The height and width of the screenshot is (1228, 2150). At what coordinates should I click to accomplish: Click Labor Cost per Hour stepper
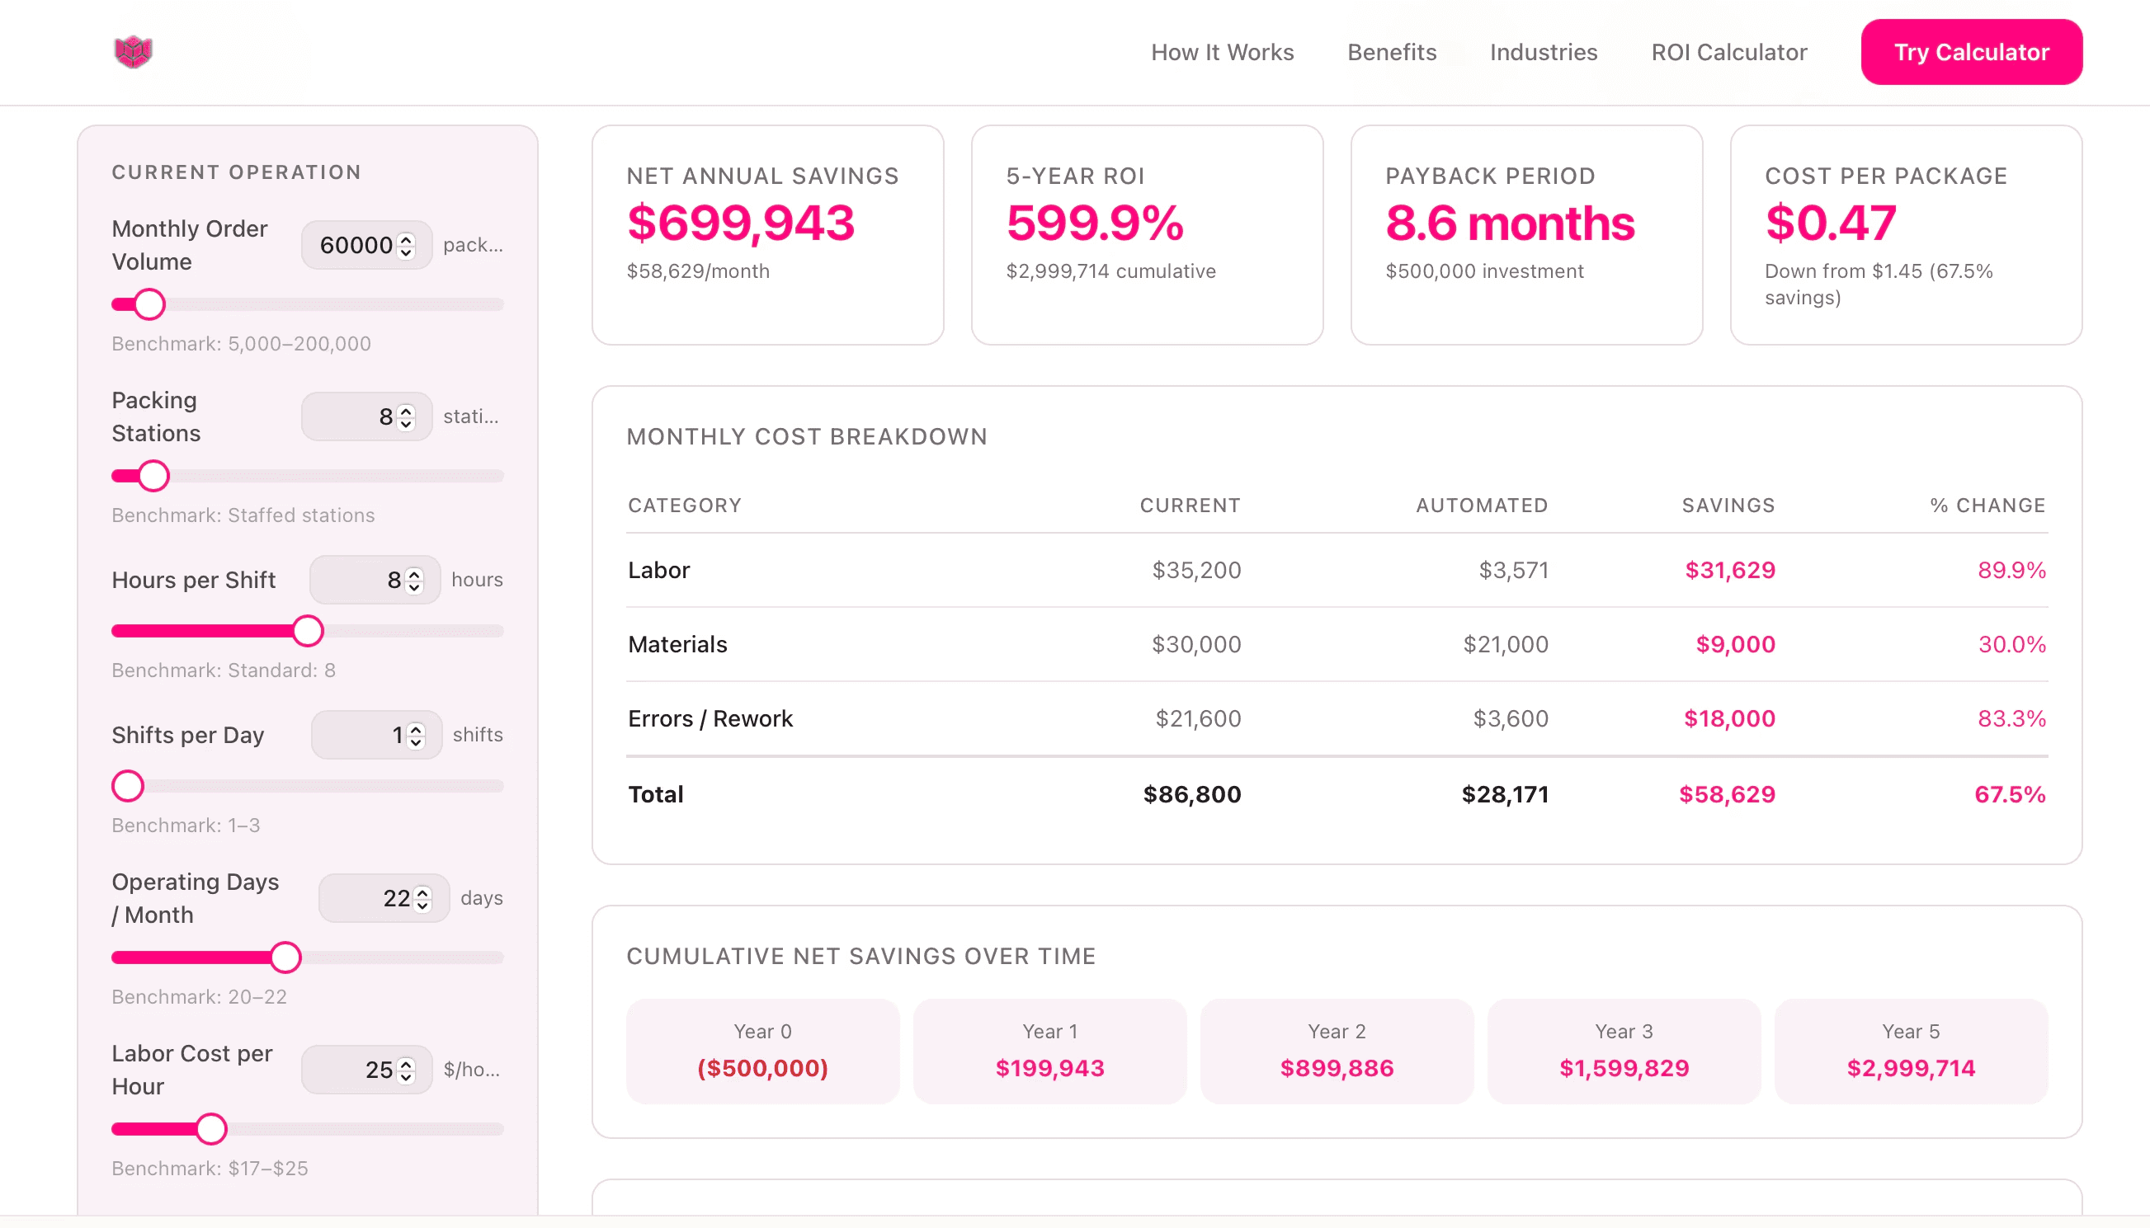406,1070
